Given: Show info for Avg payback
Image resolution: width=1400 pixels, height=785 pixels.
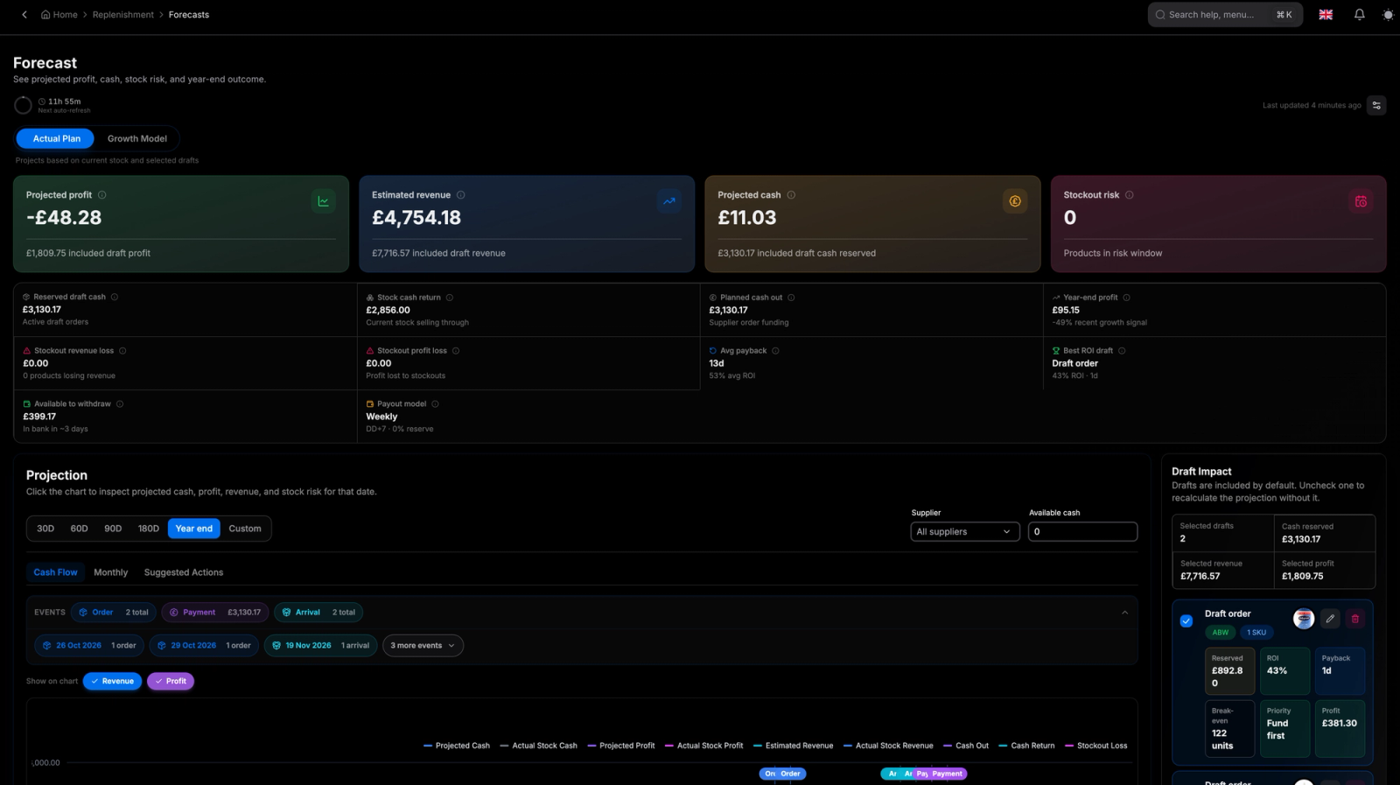Looking at the screenshot, I should [776, 351].
